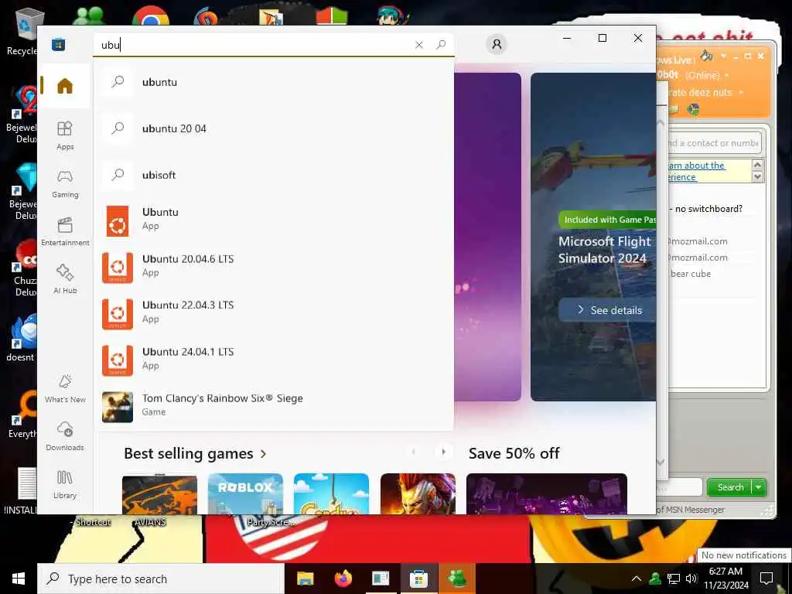Open Entertainment section in Store sidebar
The width and height of the screenshot is (792, 594).
[65, 231]
